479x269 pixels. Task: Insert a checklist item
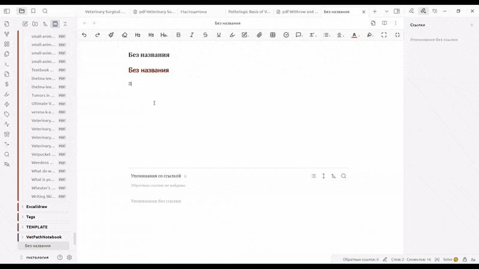pos(286,35)
